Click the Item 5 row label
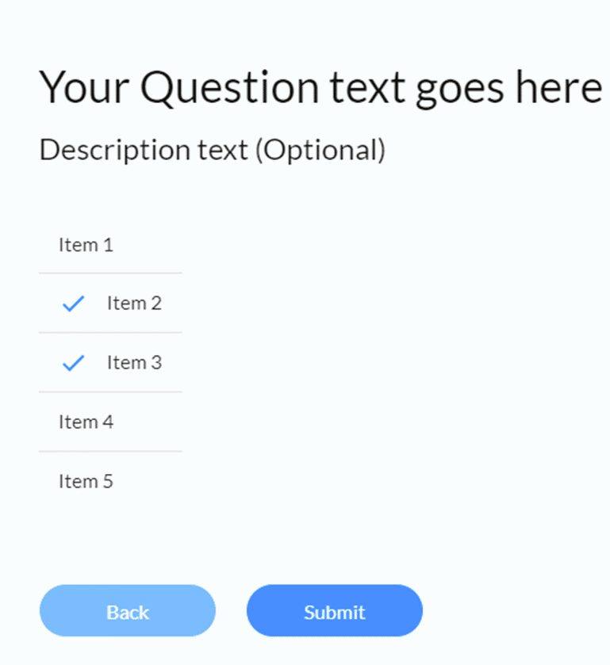Viewport: 610px width, 665px height. (x=86, y=481)
